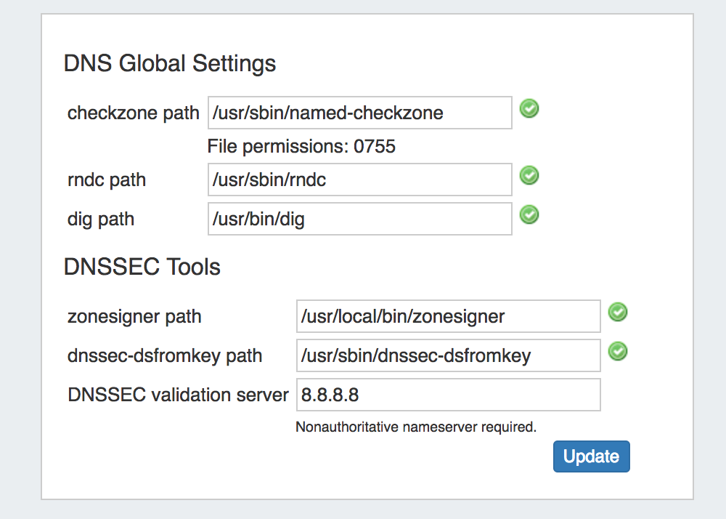Click the 'DNS Global Settings' heading
Image resolution: width=726 pixels, height=519 pixels.
(170, 63)
